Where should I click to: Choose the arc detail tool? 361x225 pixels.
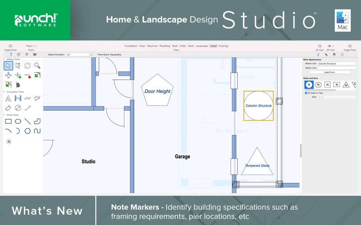[8, 131]
